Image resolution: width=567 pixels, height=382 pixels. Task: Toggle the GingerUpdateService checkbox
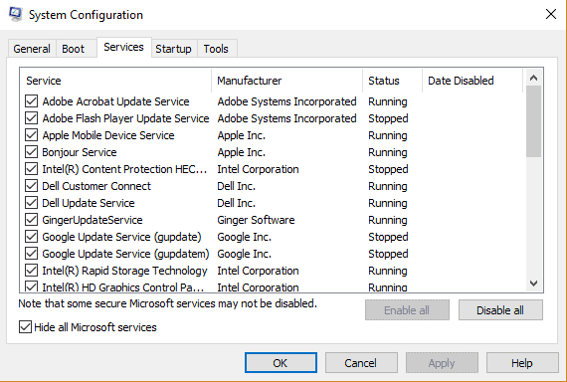[32, 220]
